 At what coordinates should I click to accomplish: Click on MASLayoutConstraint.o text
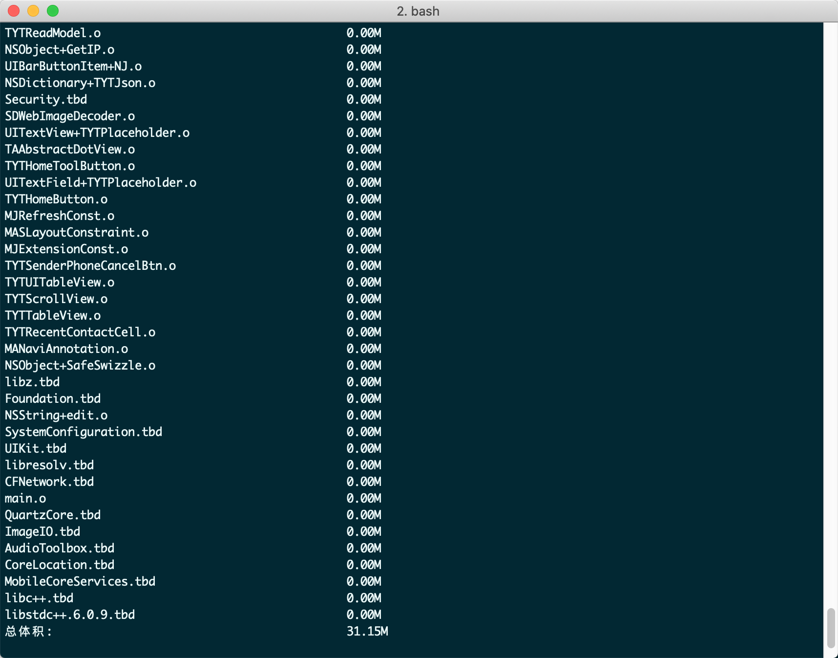point(77,233)
